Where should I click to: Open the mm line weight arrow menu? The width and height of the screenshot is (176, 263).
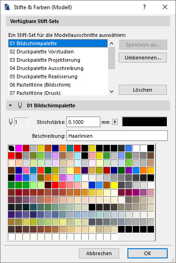pyautogui.click(x=115, y=122)
